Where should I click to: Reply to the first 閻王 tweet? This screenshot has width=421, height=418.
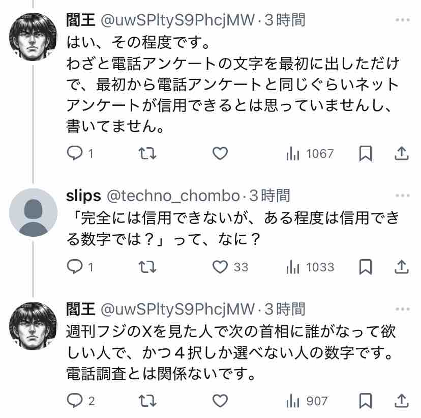pyautogui.click(x=80, y=153)
